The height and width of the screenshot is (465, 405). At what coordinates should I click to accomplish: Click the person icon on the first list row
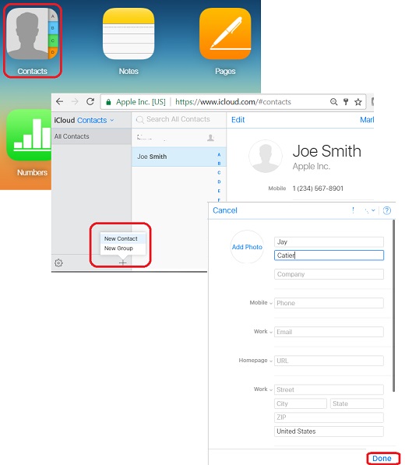click(211, 138)
